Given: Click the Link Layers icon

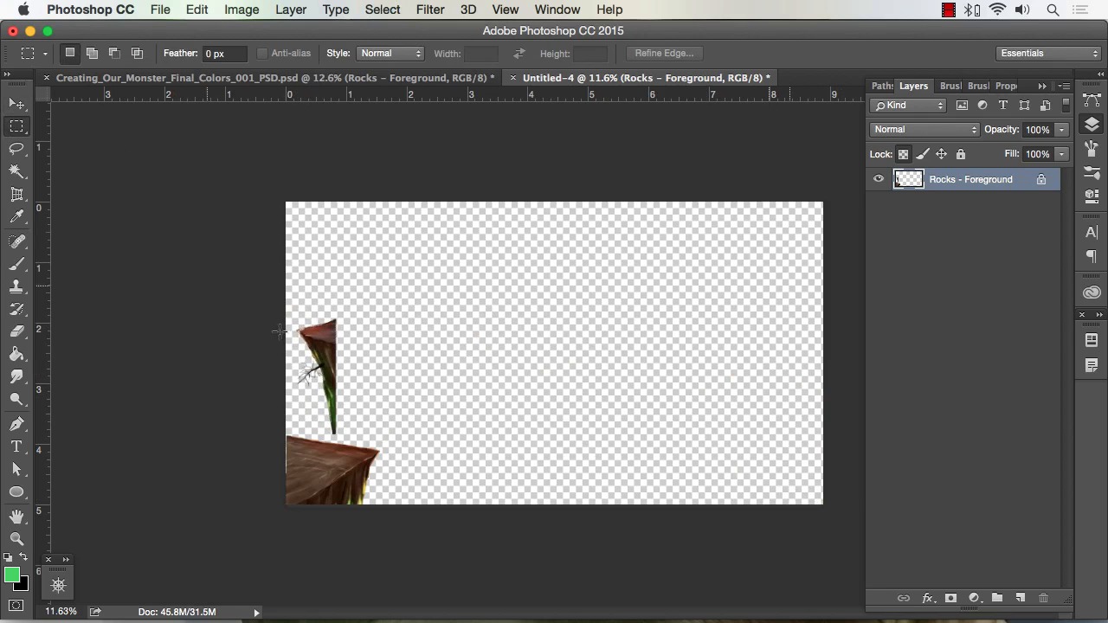Looking at the screenshot, I should pos(903,598).
